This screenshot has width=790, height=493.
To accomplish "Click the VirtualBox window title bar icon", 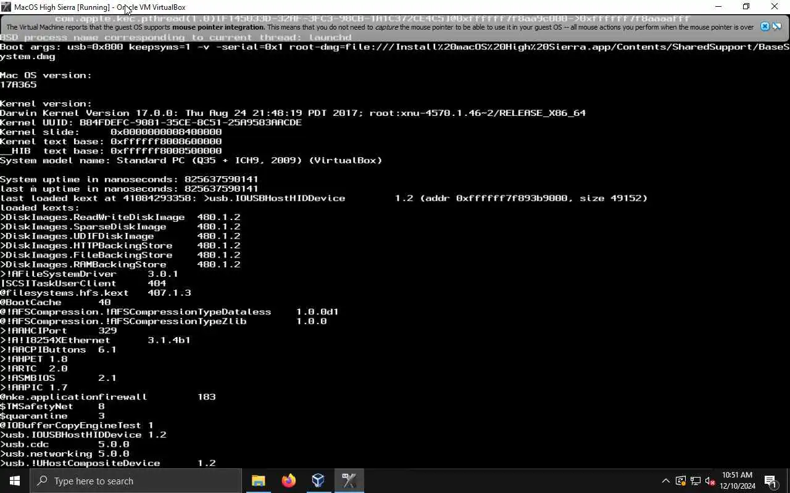I will click(7, 7).
